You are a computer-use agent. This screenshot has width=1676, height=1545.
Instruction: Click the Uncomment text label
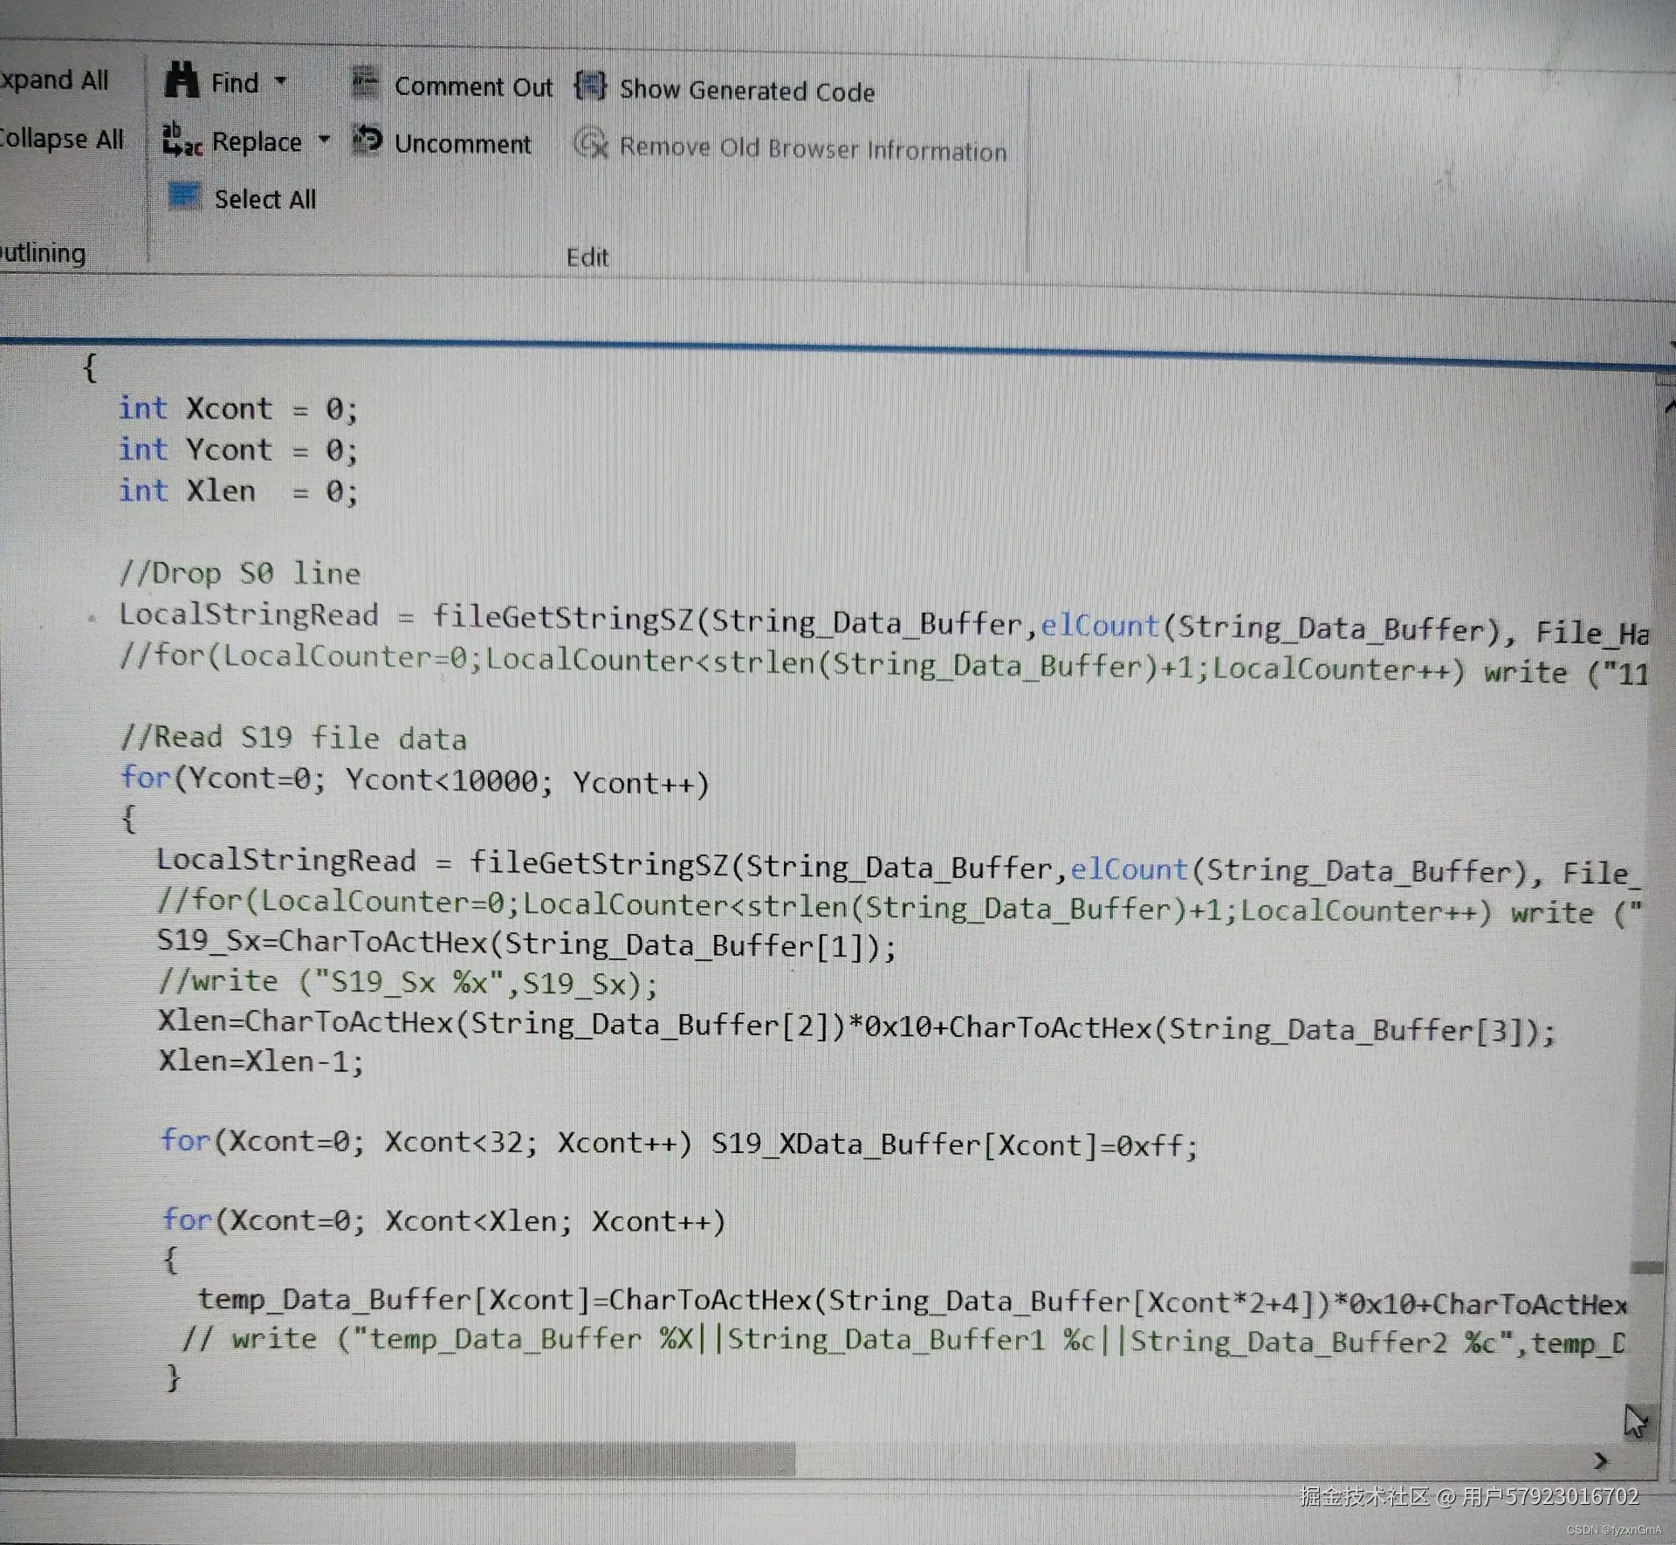462,143
